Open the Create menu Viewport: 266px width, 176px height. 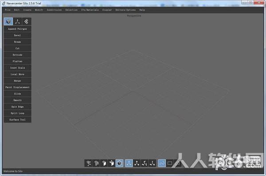(27, 10)
